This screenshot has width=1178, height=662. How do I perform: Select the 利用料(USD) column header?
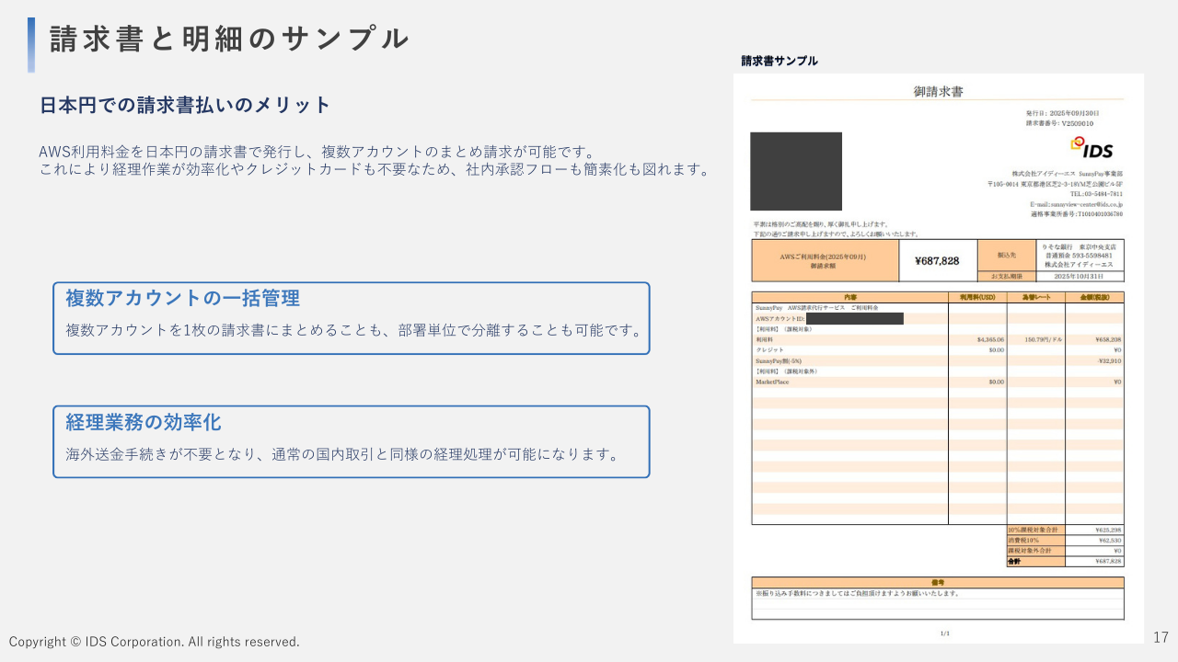click(x=977, y=296)
